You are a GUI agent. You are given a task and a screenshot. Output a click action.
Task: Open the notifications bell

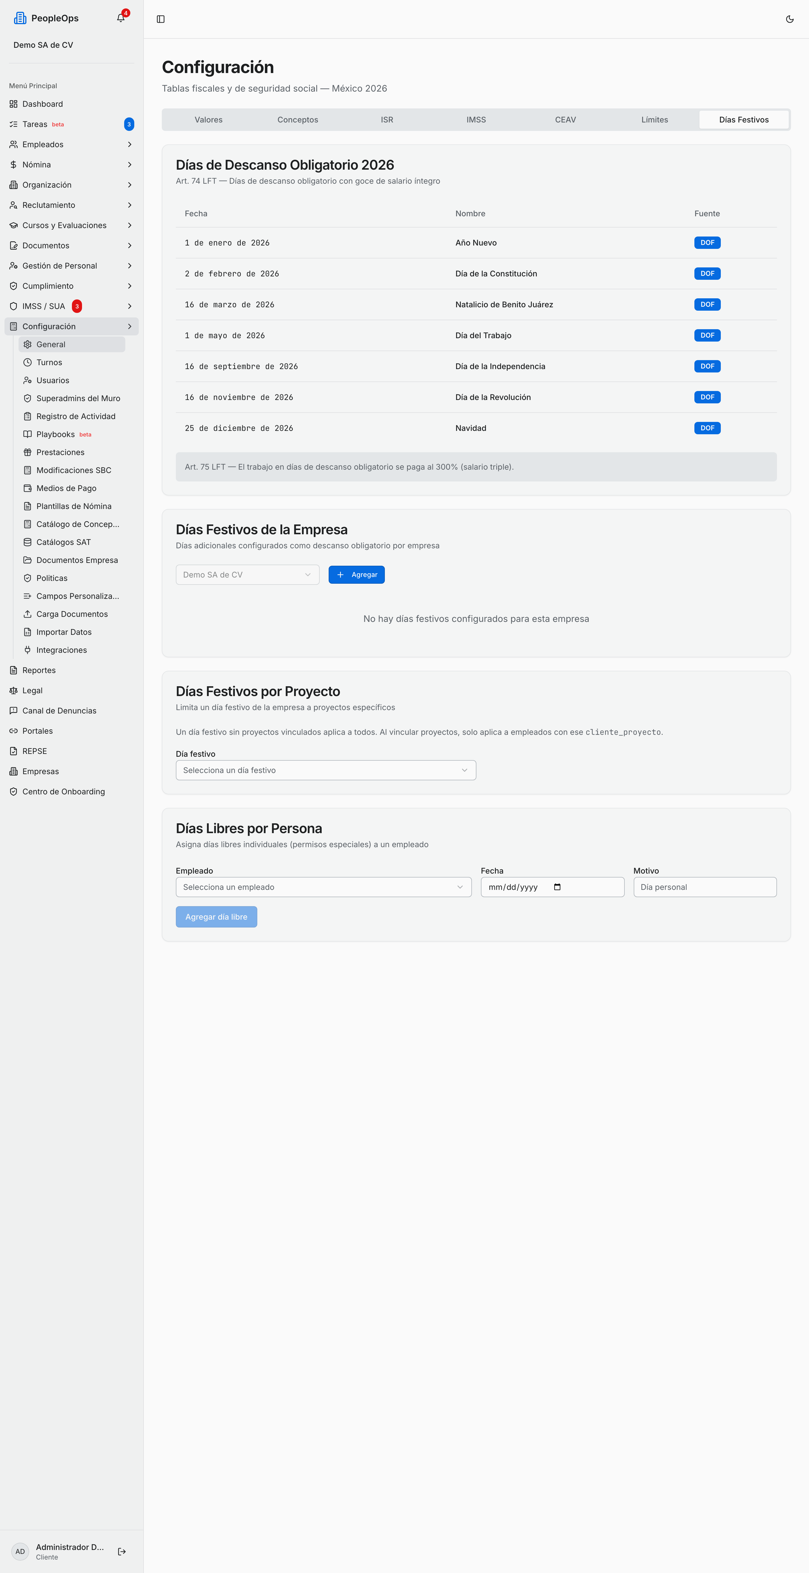[121, 18]
